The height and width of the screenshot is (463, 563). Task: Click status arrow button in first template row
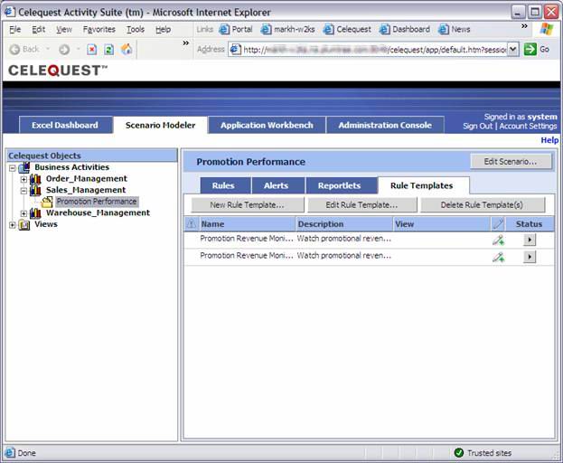click(530, 240)
